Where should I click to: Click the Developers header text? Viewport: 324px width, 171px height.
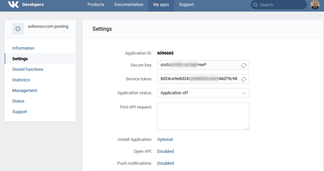(x=33, y=5)
